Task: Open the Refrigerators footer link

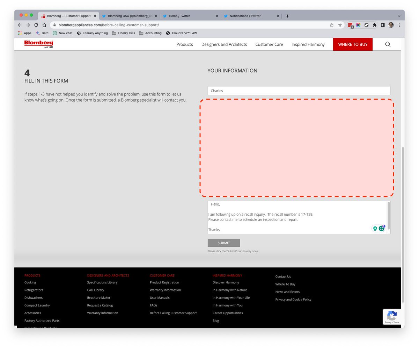Action: pos(34,290)
